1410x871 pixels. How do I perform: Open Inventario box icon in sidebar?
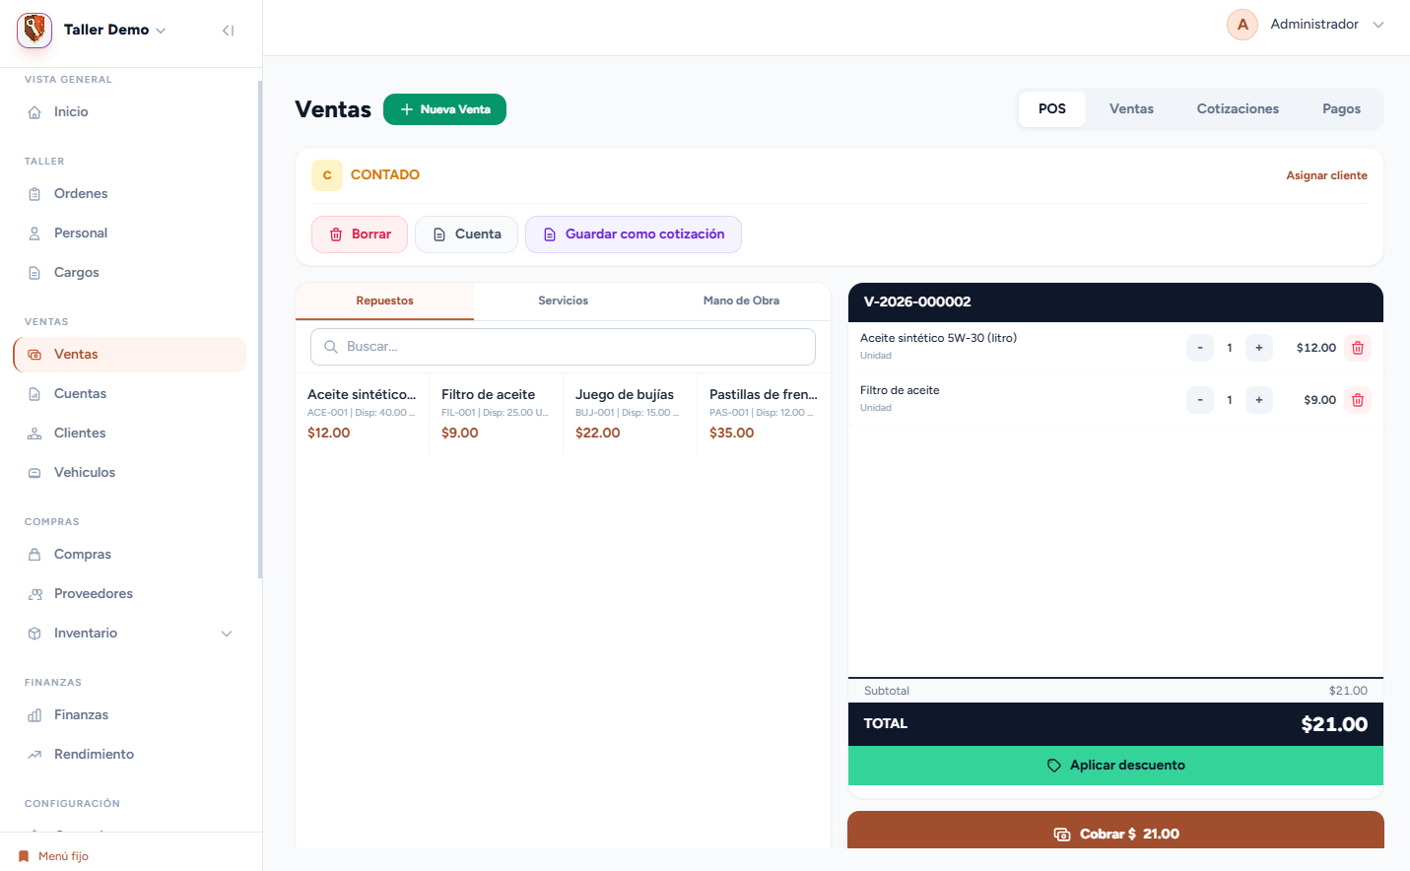[34, 634]
